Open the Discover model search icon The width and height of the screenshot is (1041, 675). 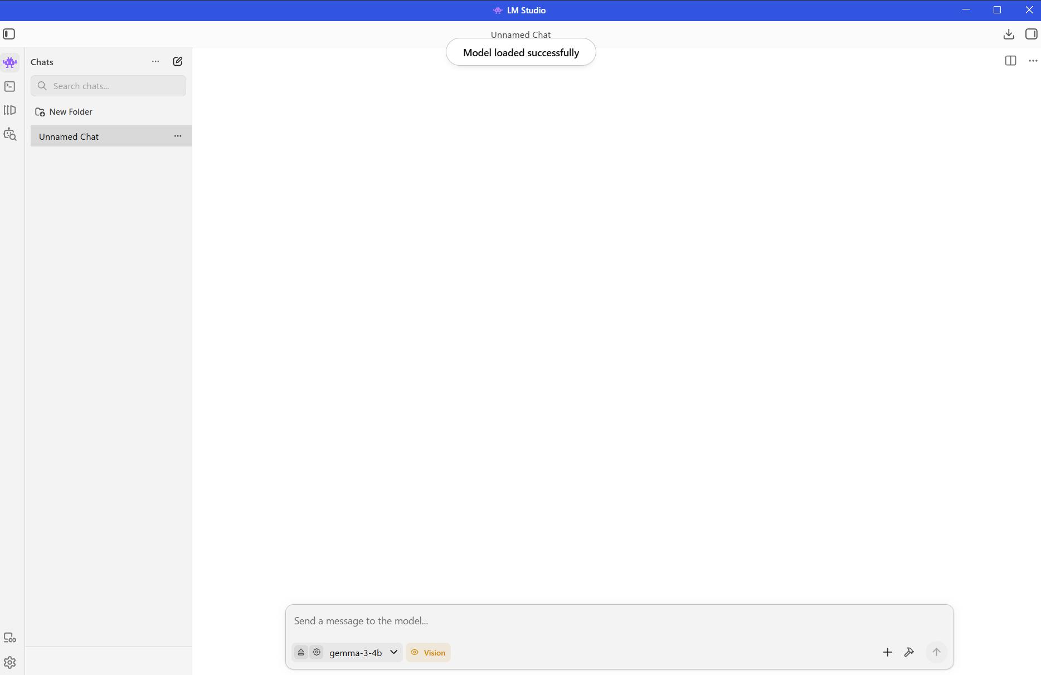10,134
